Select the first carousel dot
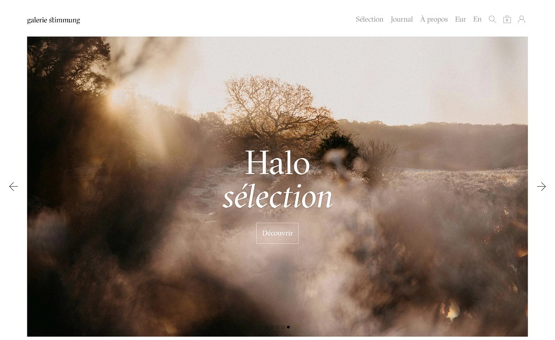The width and height of the screenshot is (555, 340). tap(267, 327)
